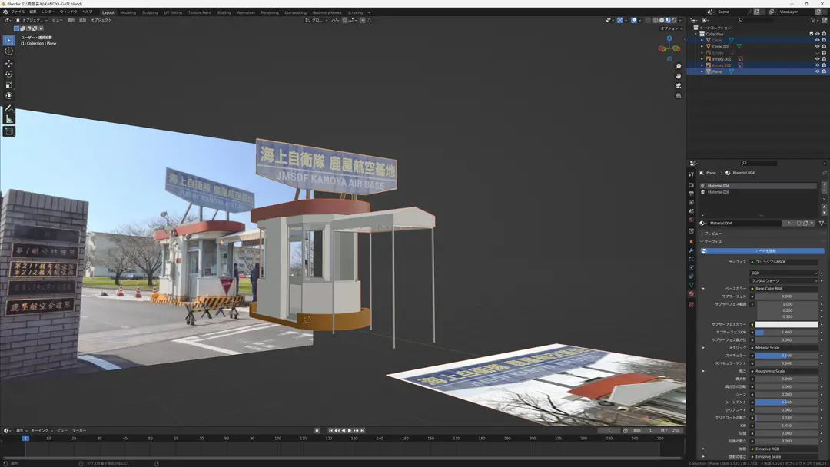
Task: Click the Material.004 name field
Action: (x=744, y=224)
